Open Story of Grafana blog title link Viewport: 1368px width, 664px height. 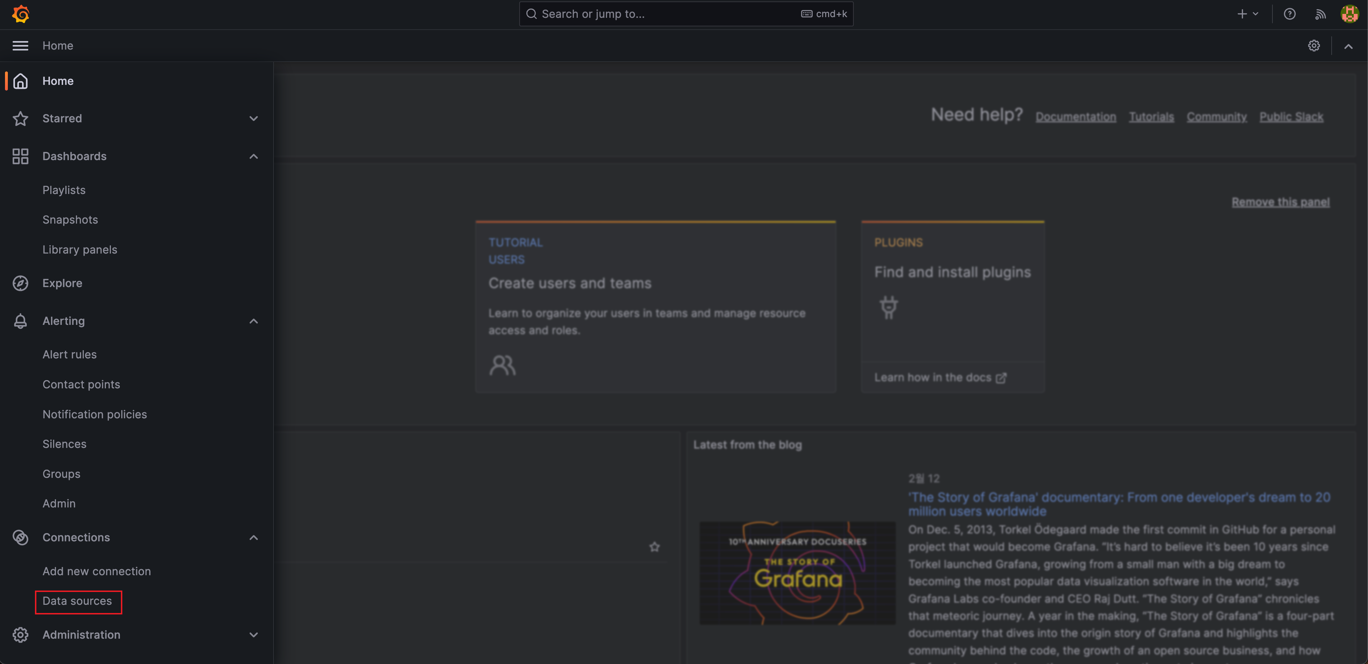(1119, 504)
